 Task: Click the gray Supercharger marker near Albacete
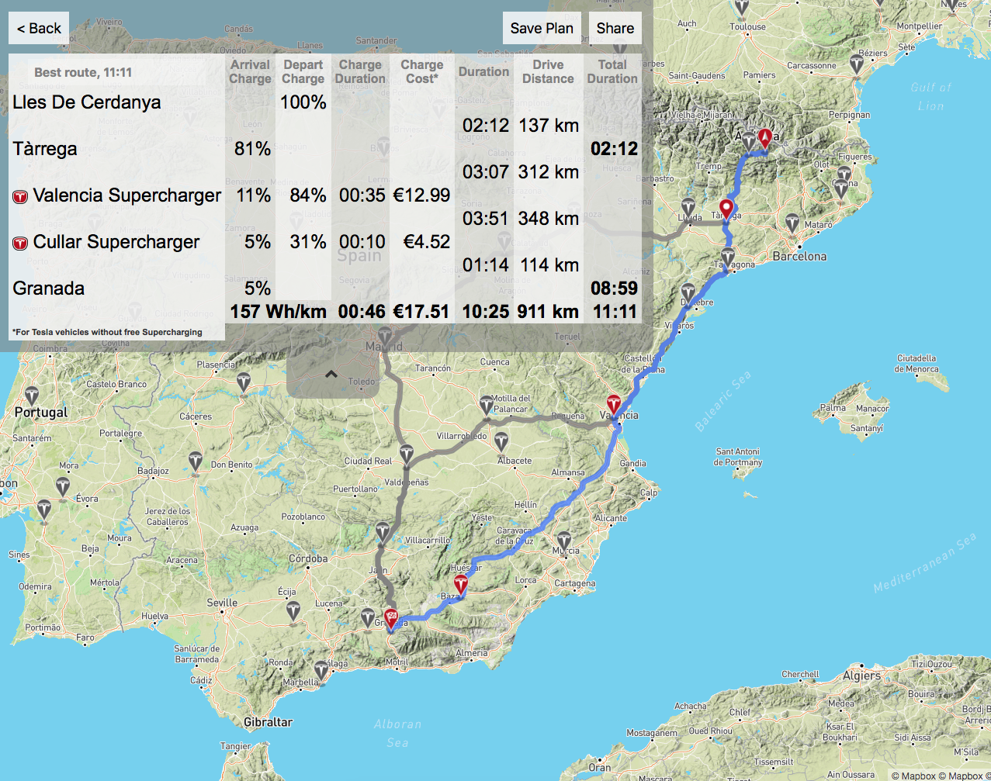502,442
